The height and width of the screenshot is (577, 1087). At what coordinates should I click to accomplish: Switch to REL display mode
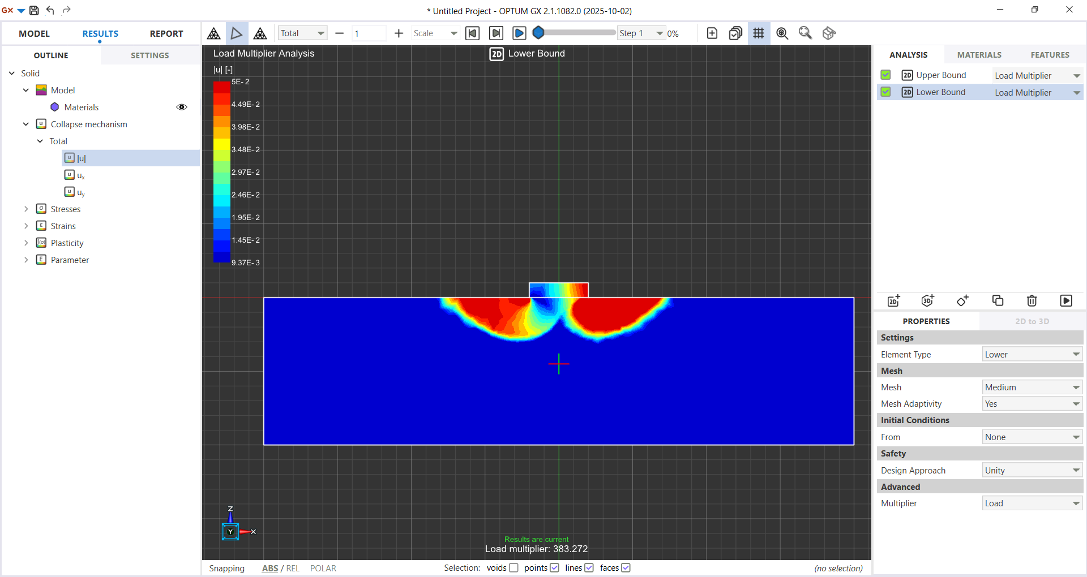pyautogui.click(x=294, y=569)
